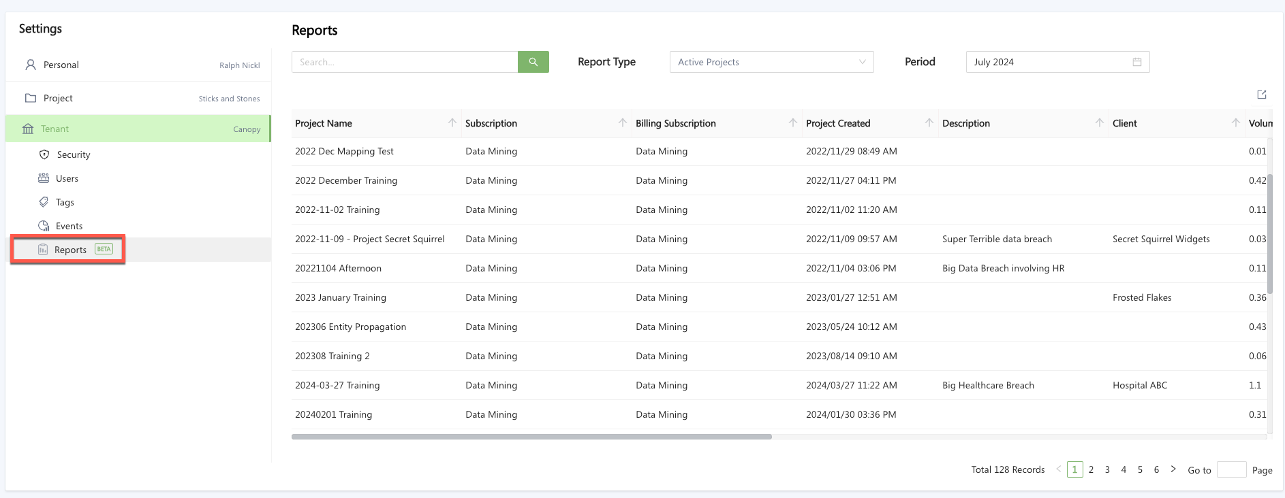Image resolution: width=1285 pixels, height=498 pixels.
Task: Click the Users group icon
Action: tap(44, 178)
